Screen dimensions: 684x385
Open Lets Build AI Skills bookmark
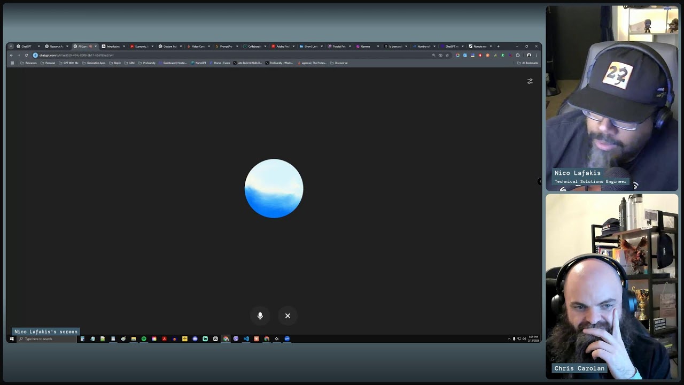point(248,63)
